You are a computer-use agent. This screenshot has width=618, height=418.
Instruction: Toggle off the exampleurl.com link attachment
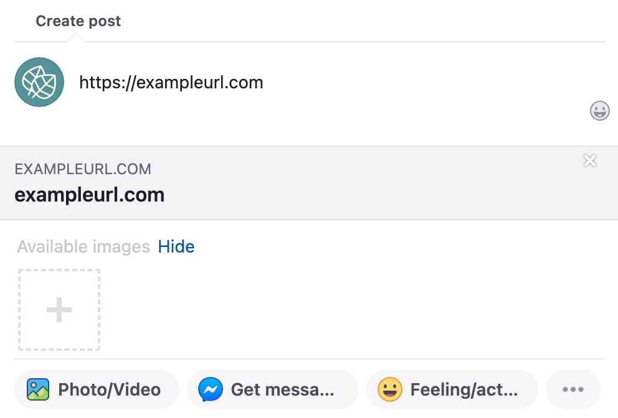coord(590,160)
